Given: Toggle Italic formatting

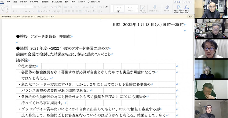Looking at the screenshot, I should tap(17, 11).
